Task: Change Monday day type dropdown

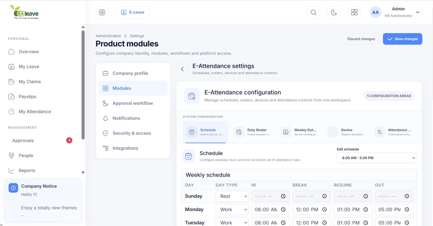Action: click(x=232, y=210)
